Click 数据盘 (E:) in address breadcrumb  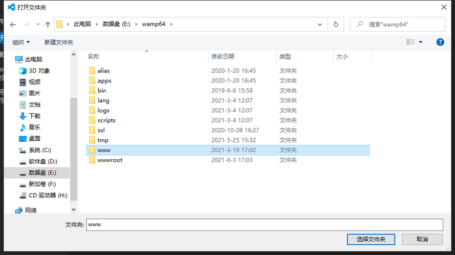[x=116, y=24]
